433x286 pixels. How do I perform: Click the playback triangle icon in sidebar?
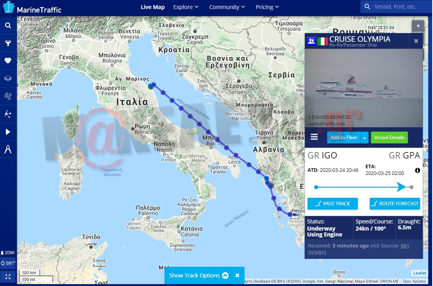pos(8,132)
